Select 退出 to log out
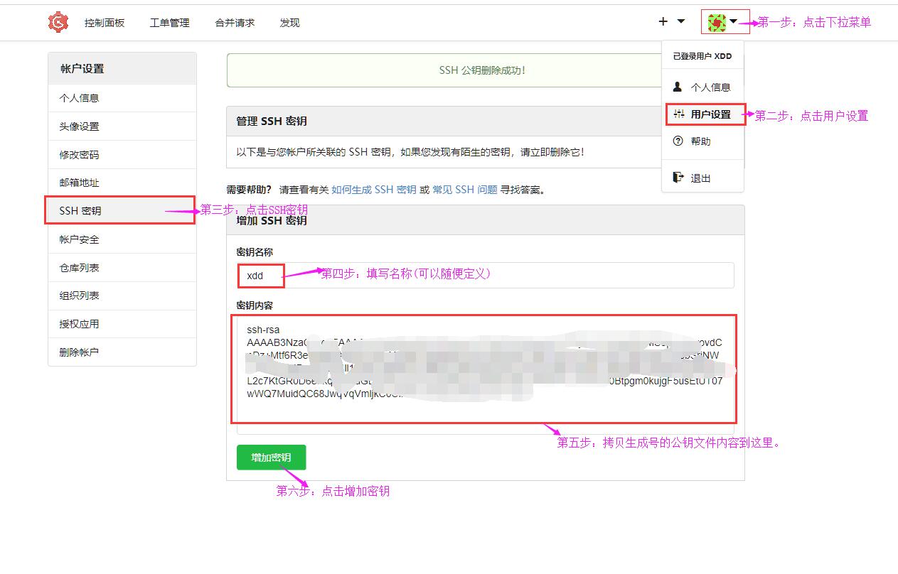 tap(702, 178)
